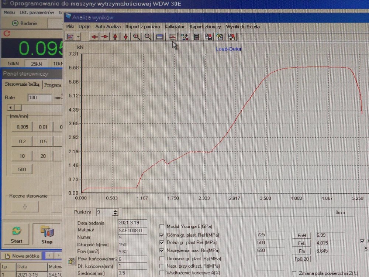Switch to Sterowanie belką tab

tap(22, 85)
